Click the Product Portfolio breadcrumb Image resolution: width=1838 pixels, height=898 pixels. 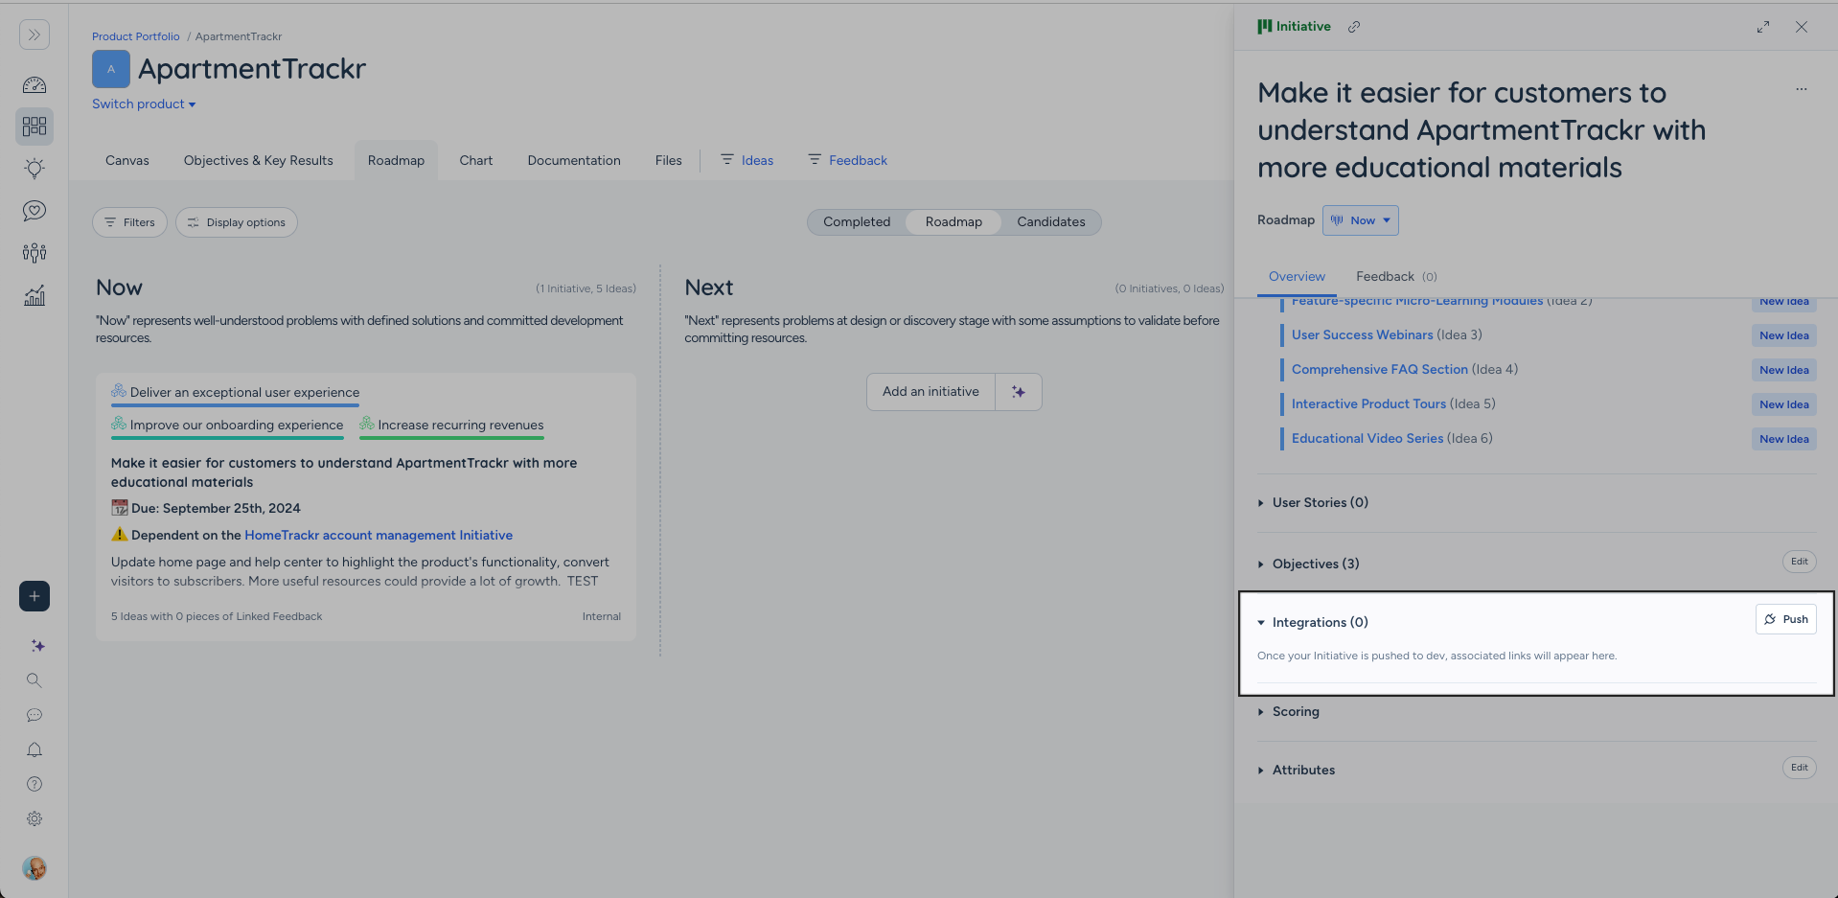136,36
